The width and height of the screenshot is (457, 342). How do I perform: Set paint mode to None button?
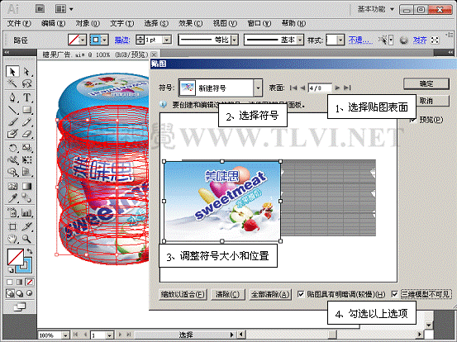coord(30,282)
